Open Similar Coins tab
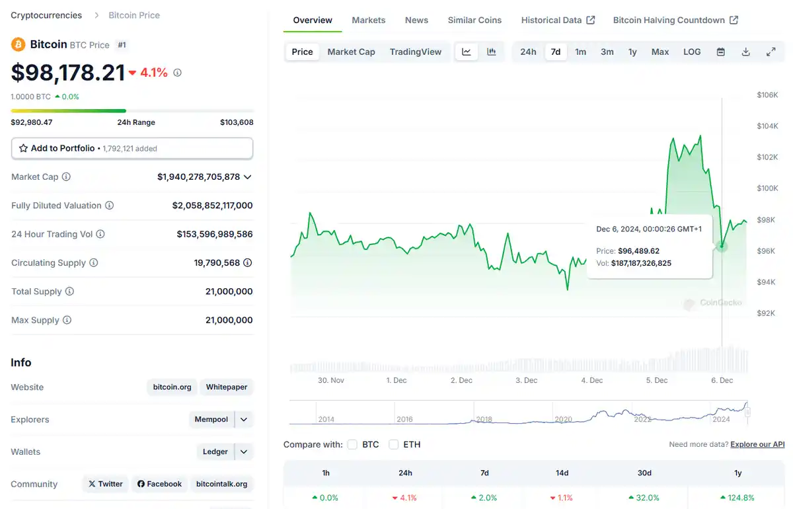The image size is (793, 509). [474, 20]
